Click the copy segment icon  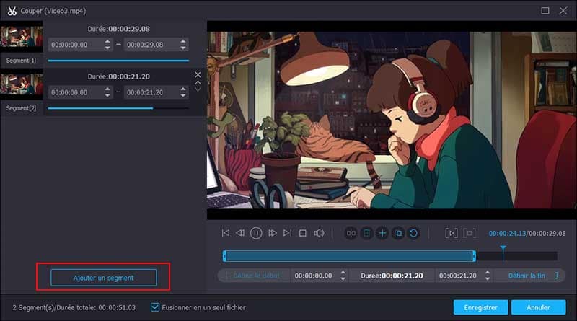(398, 233)
